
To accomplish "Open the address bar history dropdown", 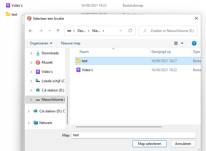I will coord(121,30).
